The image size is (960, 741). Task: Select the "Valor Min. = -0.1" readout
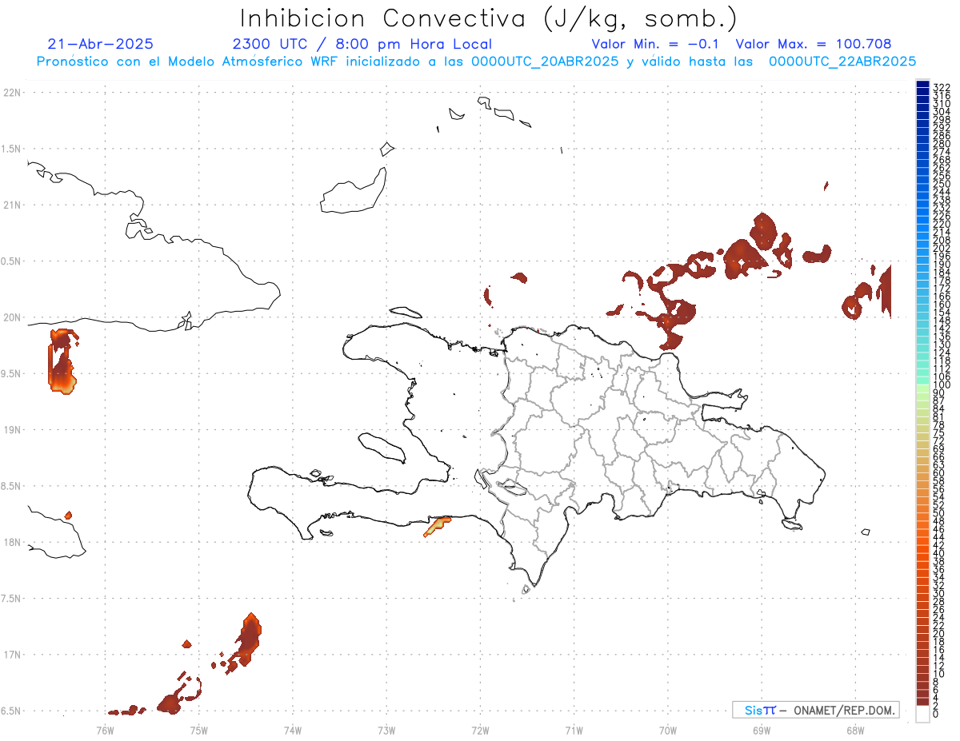pyautogui.click(x=656, y=44)
